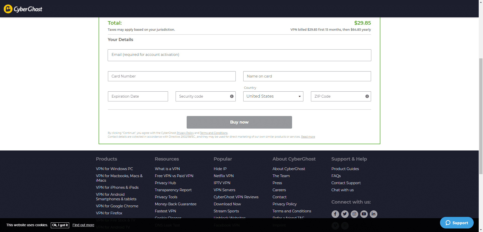Open the FAQs link
The image size is (483, 232).
pyautogui.click(x=336, y=176)
